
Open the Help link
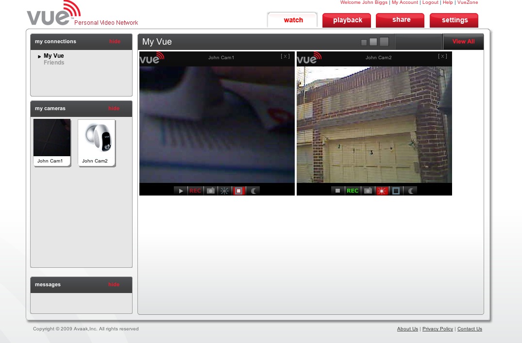click(448, 2)
